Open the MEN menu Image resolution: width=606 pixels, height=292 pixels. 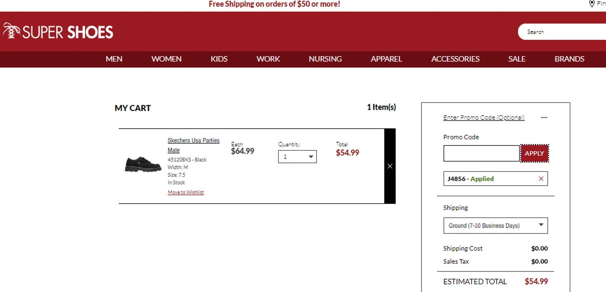click(114, 59)
